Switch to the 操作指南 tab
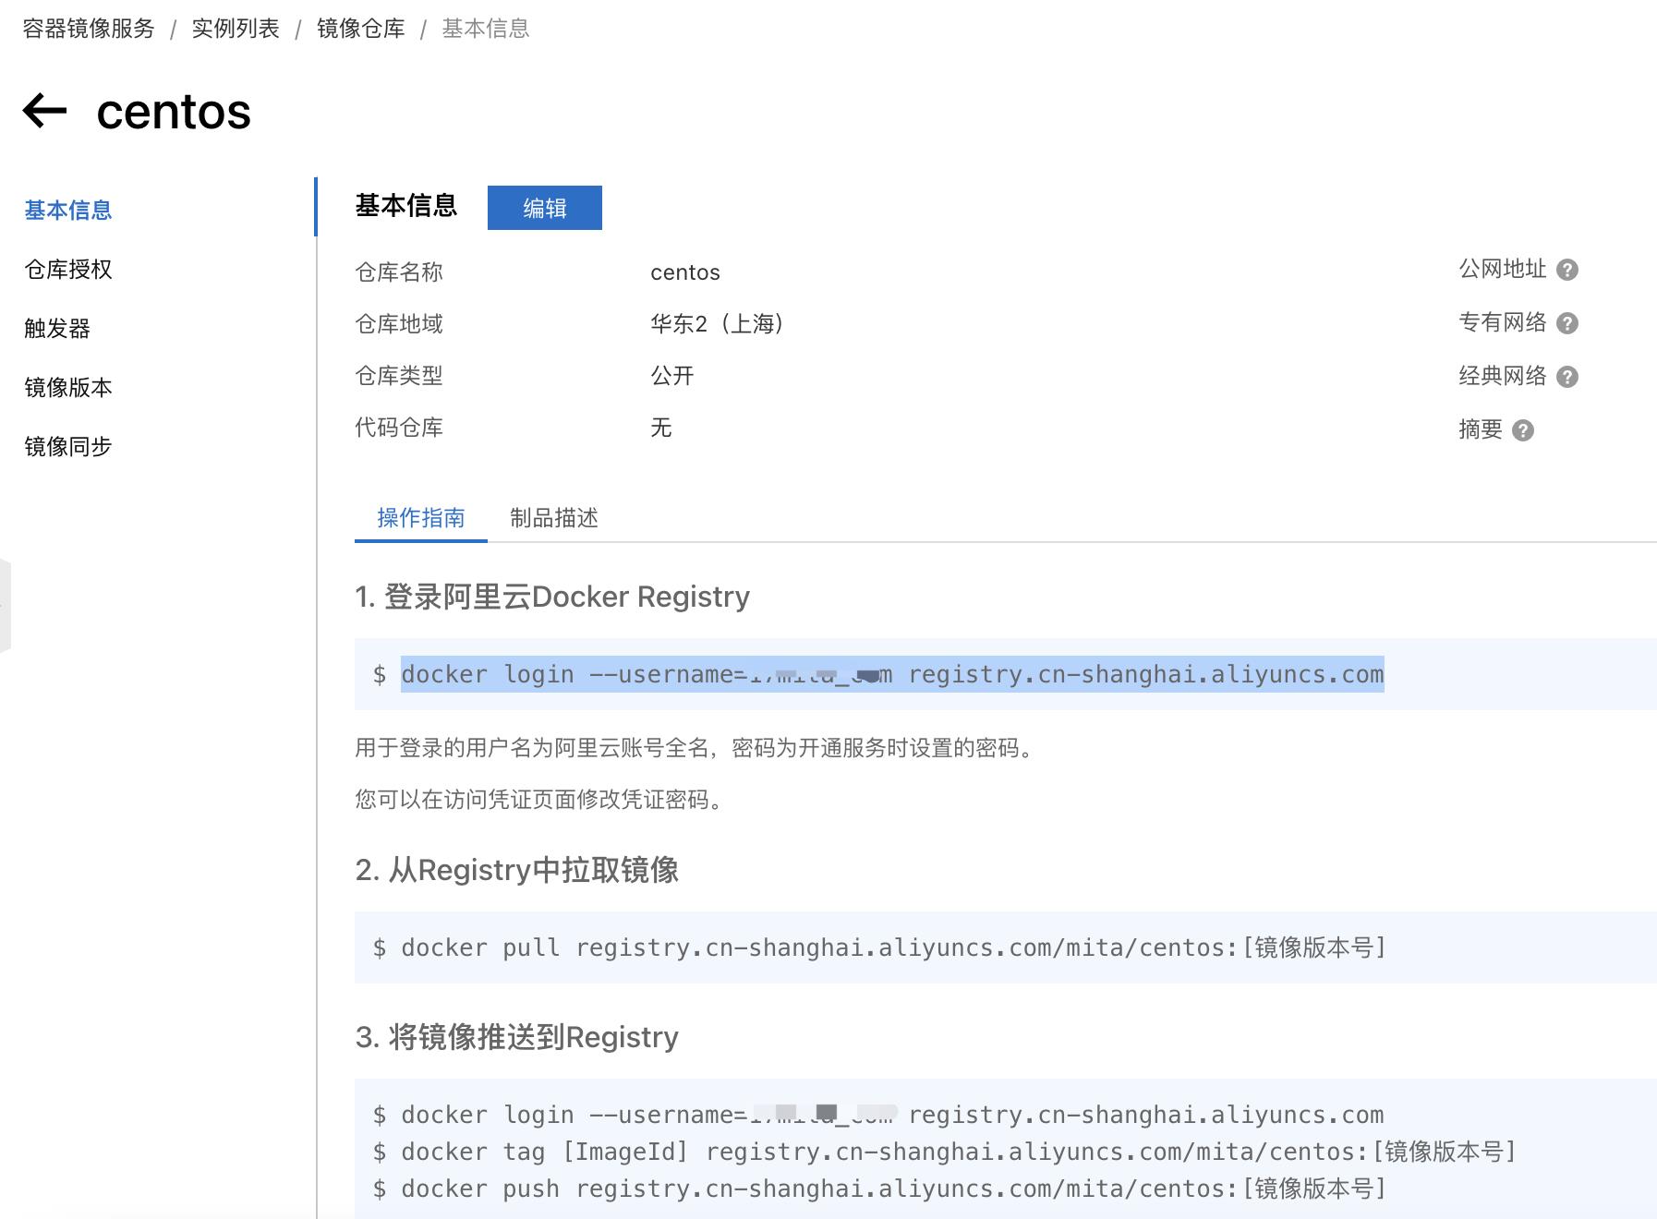The image size is (1657, 1219). coord(421,518)
